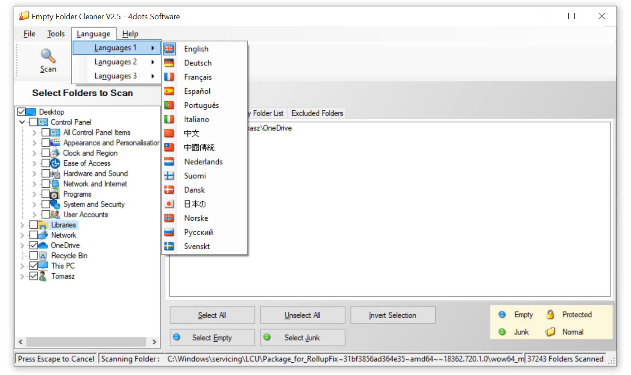Uncheck the Desktop checkbox
This screenshot has height=375, width=631.
(21, 112)
